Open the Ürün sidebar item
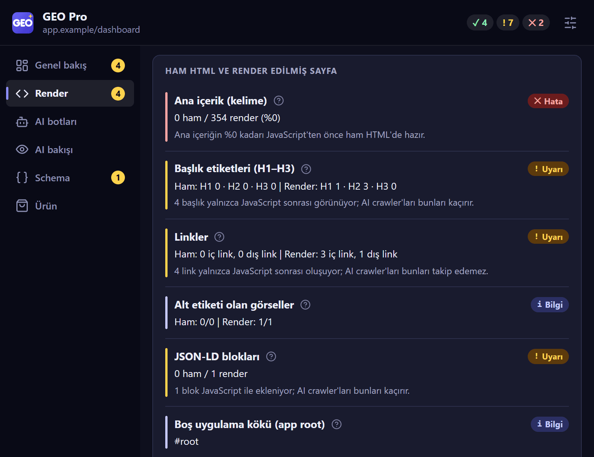The image size is (594, 457). coord(70,206)
